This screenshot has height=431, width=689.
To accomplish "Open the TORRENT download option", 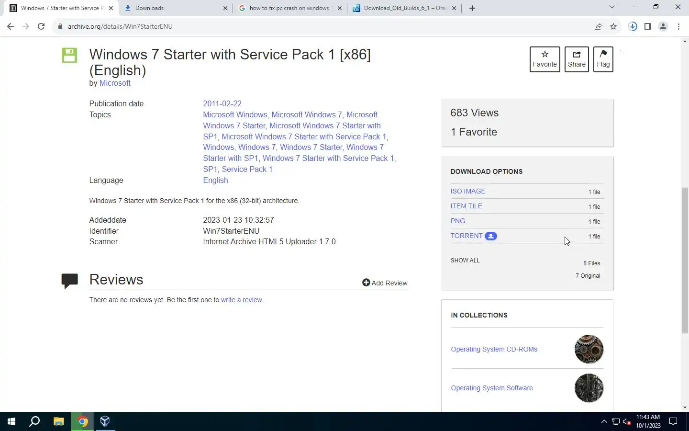I will (466, 236).
